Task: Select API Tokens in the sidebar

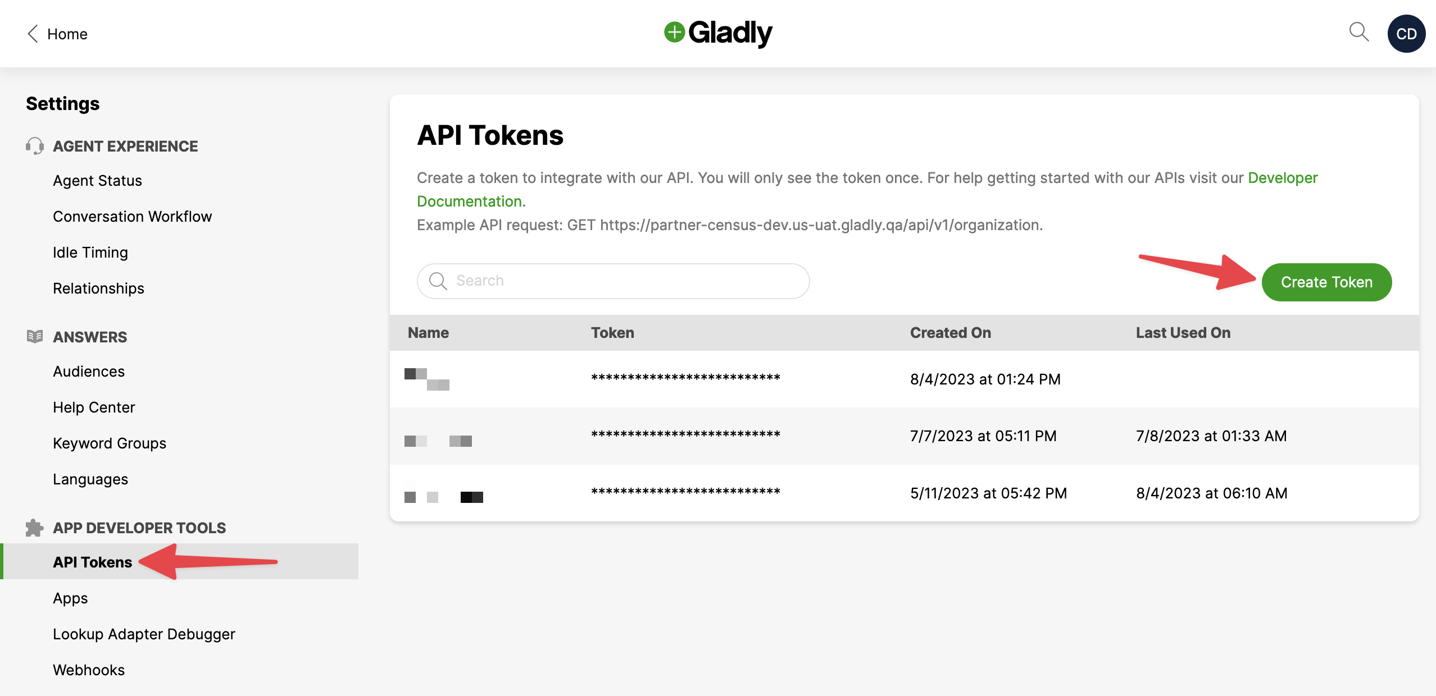Action: 93,562
